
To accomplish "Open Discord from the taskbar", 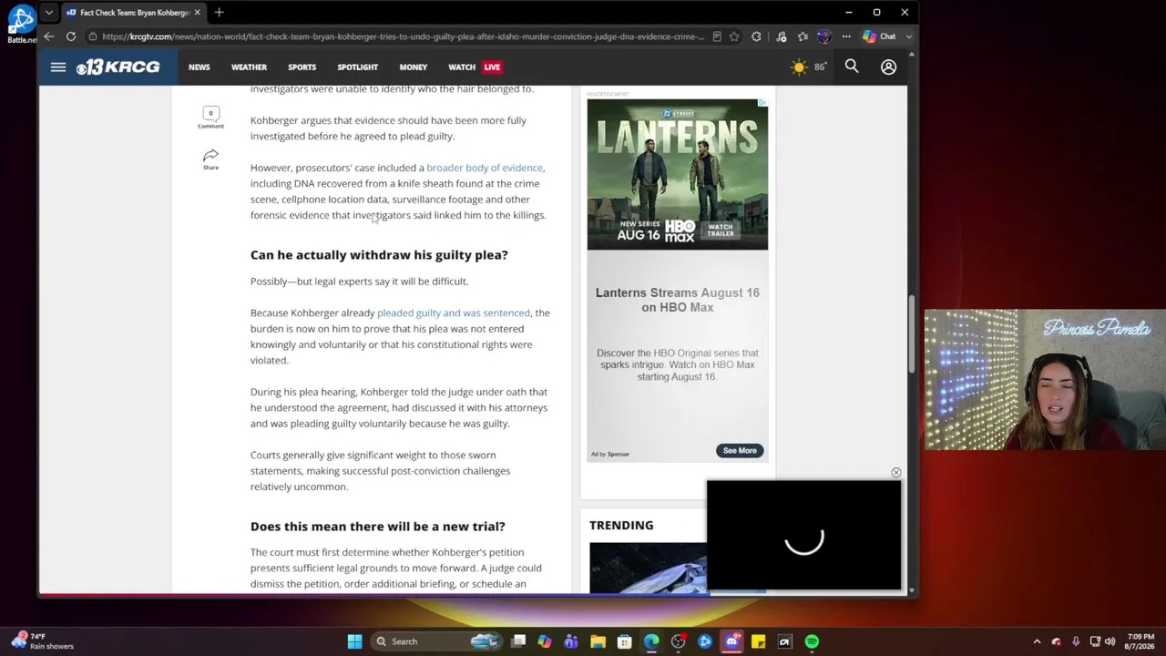I will point(731,641).
